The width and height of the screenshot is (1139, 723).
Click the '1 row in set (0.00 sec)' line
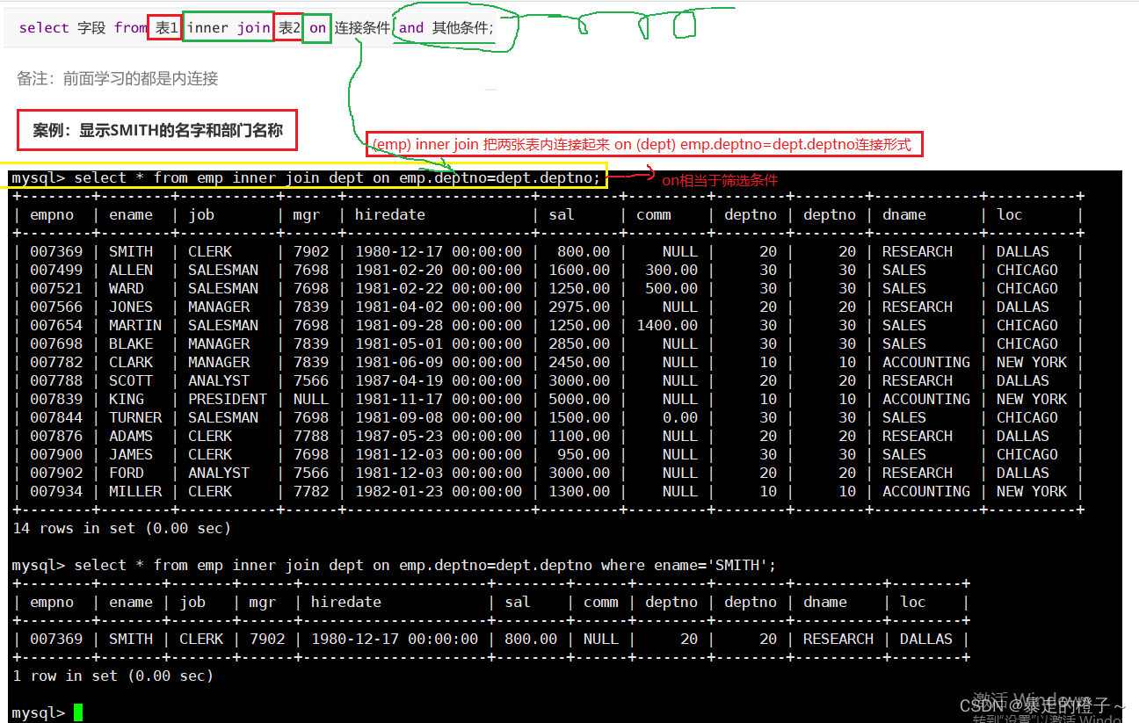(112, 676)
